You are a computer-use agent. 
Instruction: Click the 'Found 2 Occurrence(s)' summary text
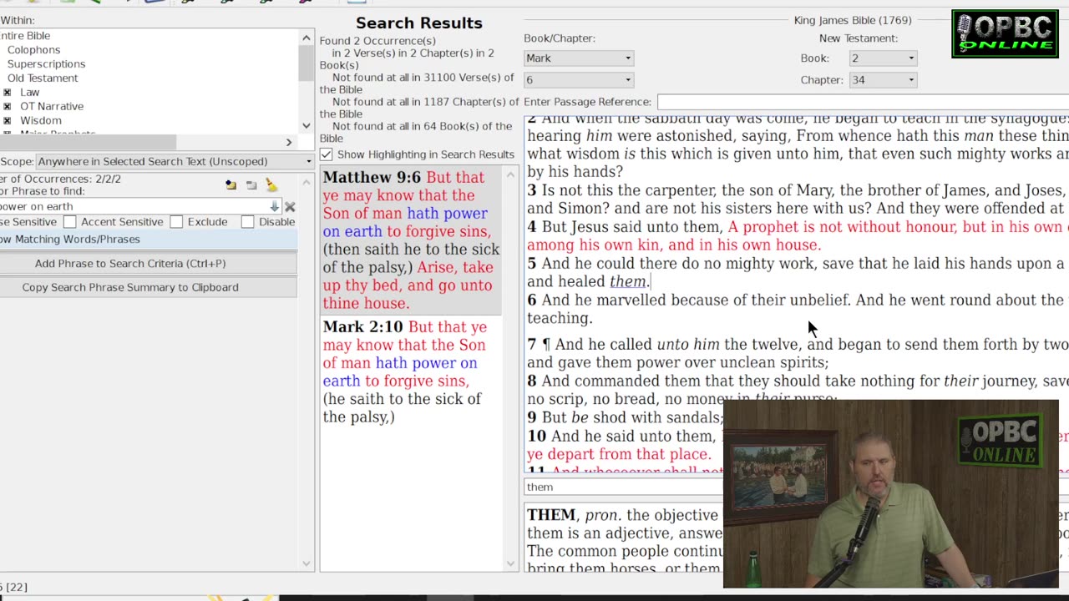pyautogui.click(x=377, y=41)
